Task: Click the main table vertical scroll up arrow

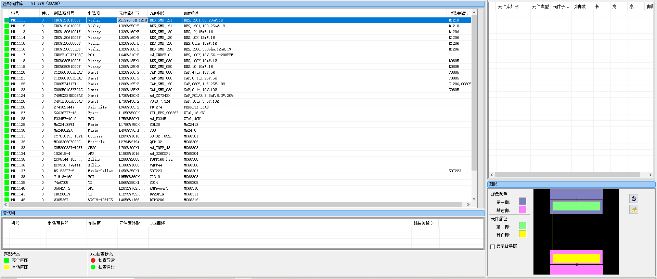Action: 474,12
